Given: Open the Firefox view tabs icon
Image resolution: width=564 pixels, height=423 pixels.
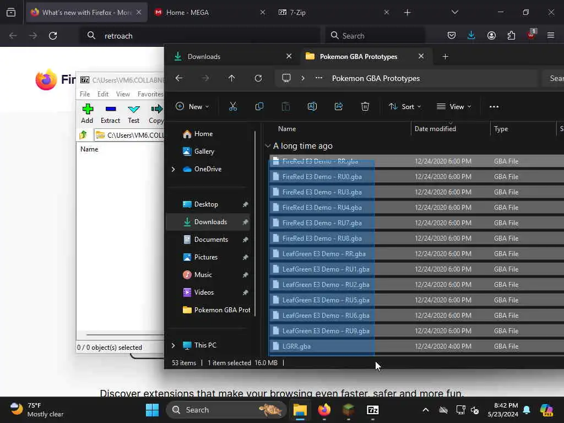Looking at the screenshot, I should 11,12.
